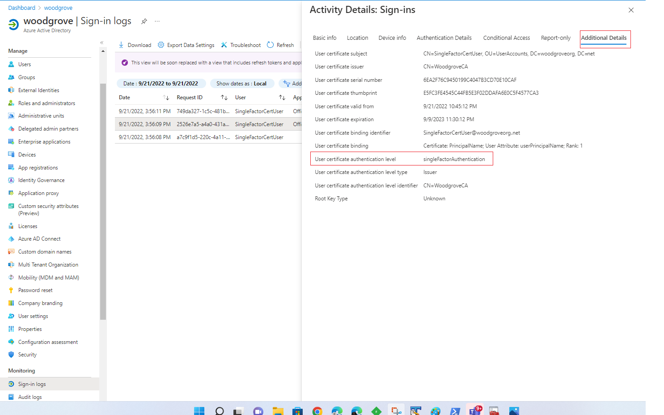Screen dimensions: 664x415
Task: Select the 3:56:09 PM sign-in row
Action: (208, 124)
